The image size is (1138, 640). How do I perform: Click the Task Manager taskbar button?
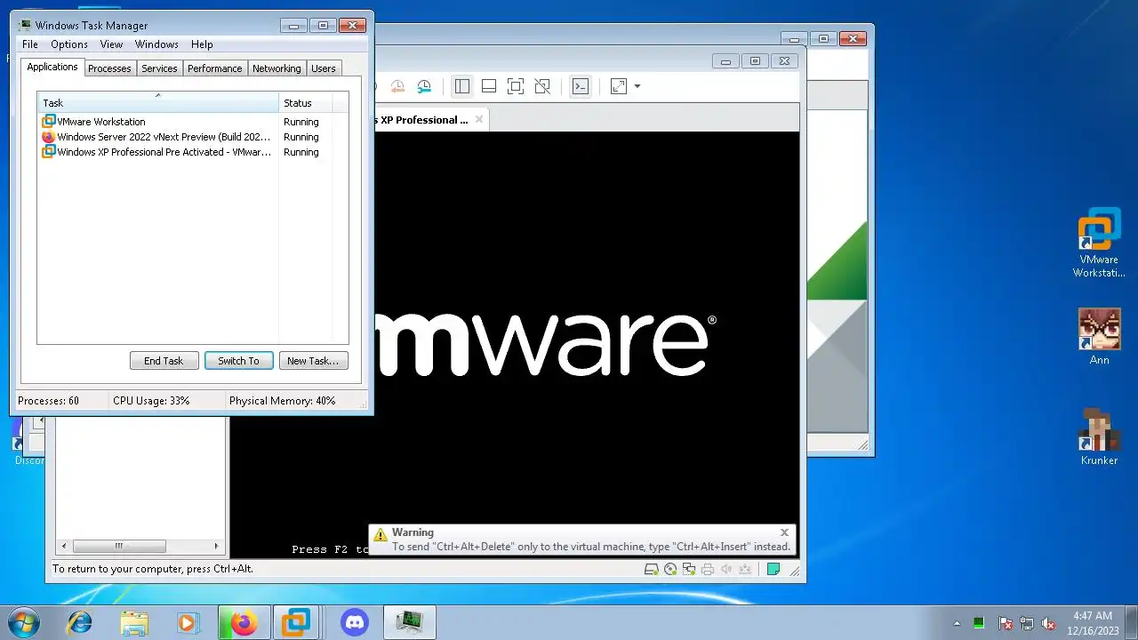click(x=409, y=622)
